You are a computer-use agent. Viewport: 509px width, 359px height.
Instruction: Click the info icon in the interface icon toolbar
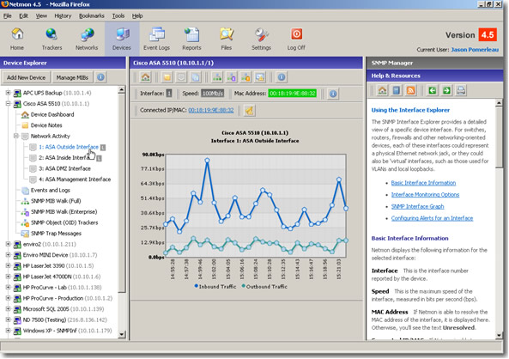(282, 77)
